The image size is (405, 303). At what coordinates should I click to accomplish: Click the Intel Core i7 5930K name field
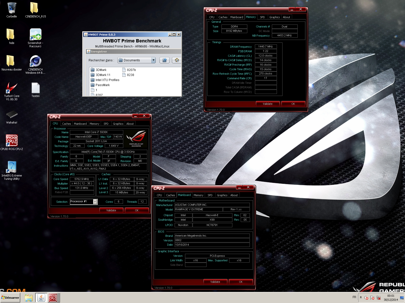point(96,132)
